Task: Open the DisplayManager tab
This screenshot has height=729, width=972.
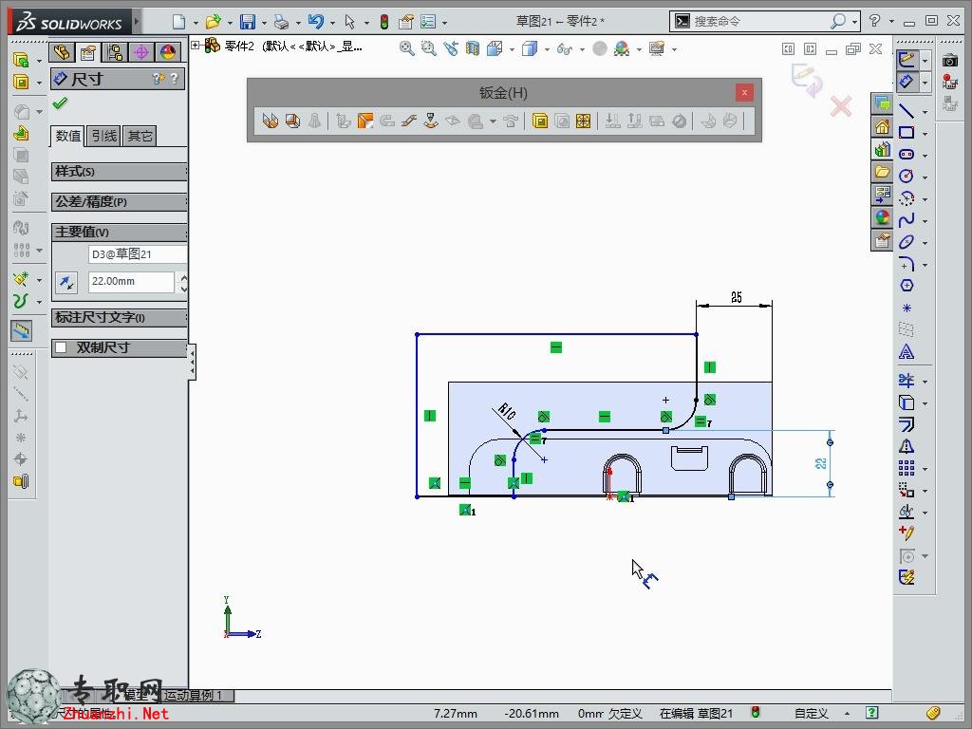Action: 167,53
